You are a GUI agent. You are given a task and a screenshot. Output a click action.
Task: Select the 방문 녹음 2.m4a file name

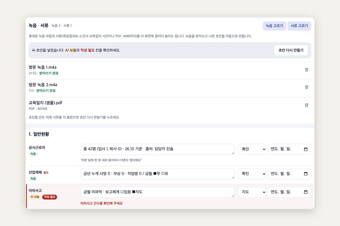(43, 85)
